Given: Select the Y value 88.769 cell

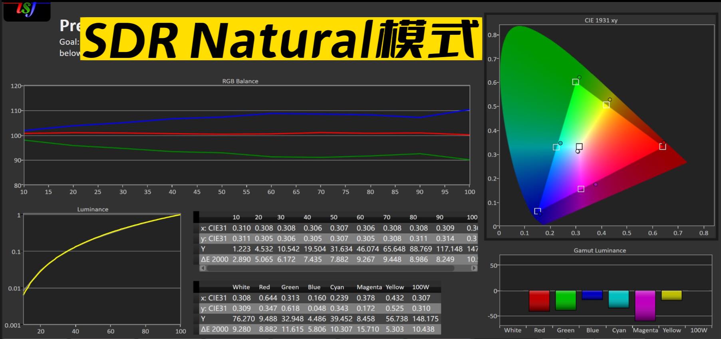Looking at the screenshot, I should pyautogui.click(x=421, y=249).
